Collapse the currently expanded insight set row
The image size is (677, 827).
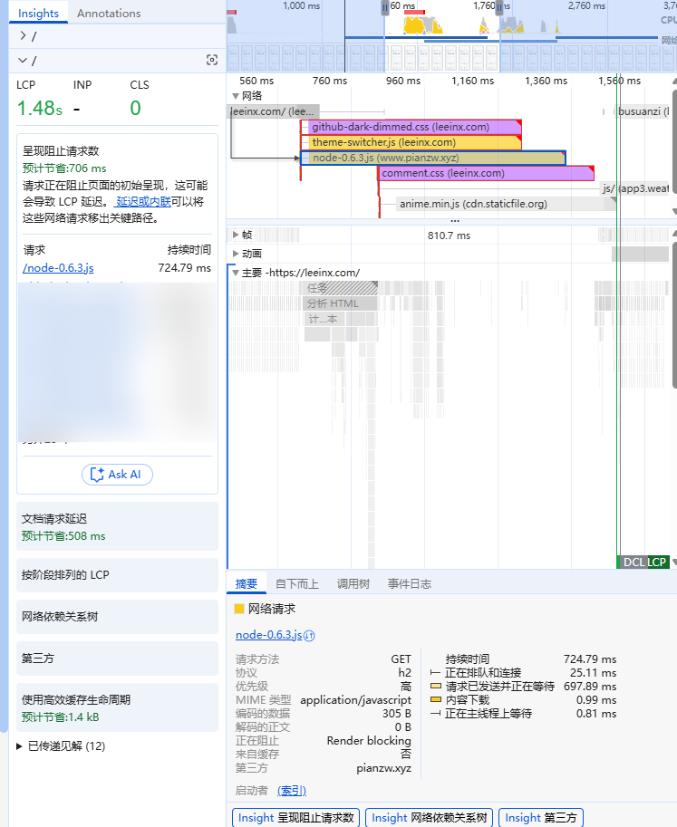[x=24, y=61]
